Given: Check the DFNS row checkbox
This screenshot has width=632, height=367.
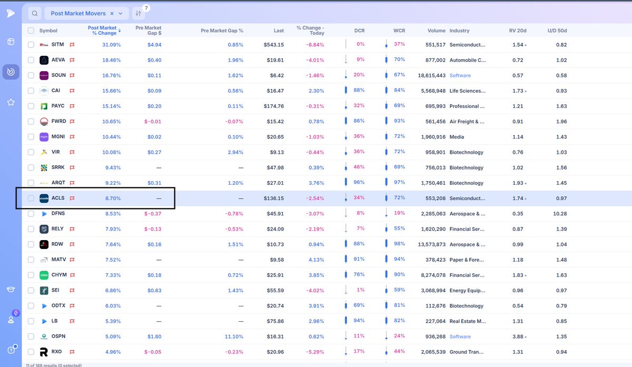Looking at the screenshot, I should click(31, 214).
